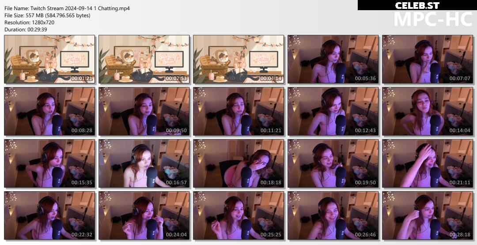Select the frame at 00:15:35
Image resolution: width=477 pixels, height=245 pixels.
tap(49, 163)
